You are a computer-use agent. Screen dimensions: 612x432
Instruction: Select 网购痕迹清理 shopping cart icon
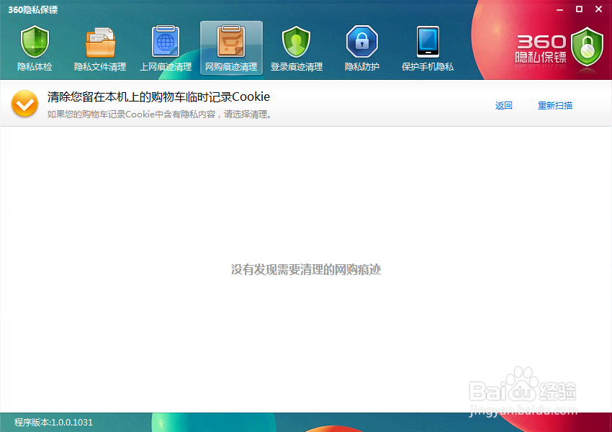point(231,42)
